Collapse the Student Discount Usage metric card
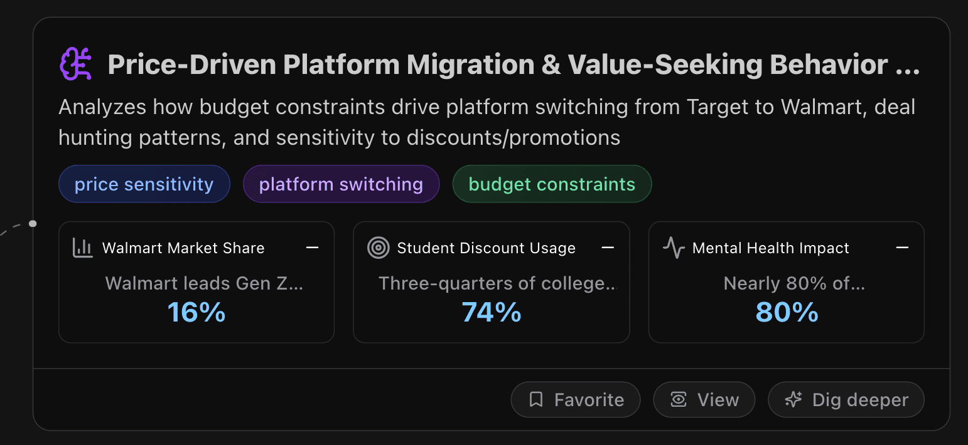Screen dimensions: 968x445 pyautogui.click(x=608, y=248)
